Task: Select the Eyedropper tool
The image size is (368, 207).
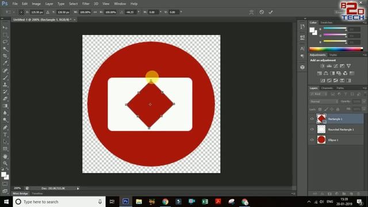Action: pyautogui.click(x=5, y=63)
